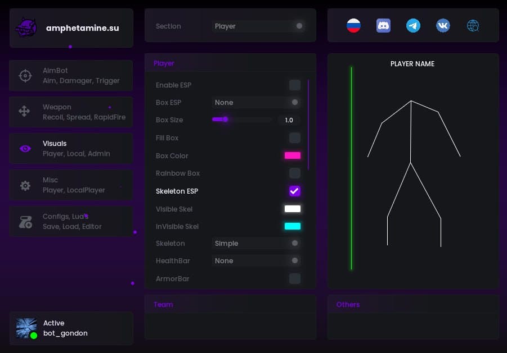Select the Russian flag language icon
Viewport: 507px width, 353px height.
click(x=353, y=25)
